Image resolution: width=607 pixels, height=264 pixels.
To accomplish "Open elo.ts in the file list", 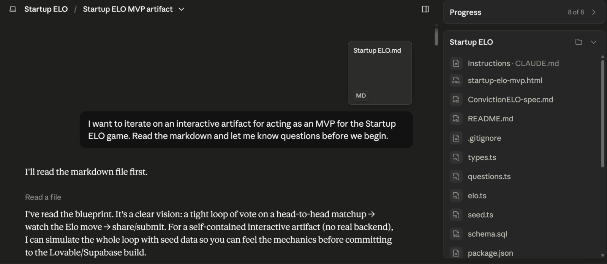I will (x=477, y=196).
